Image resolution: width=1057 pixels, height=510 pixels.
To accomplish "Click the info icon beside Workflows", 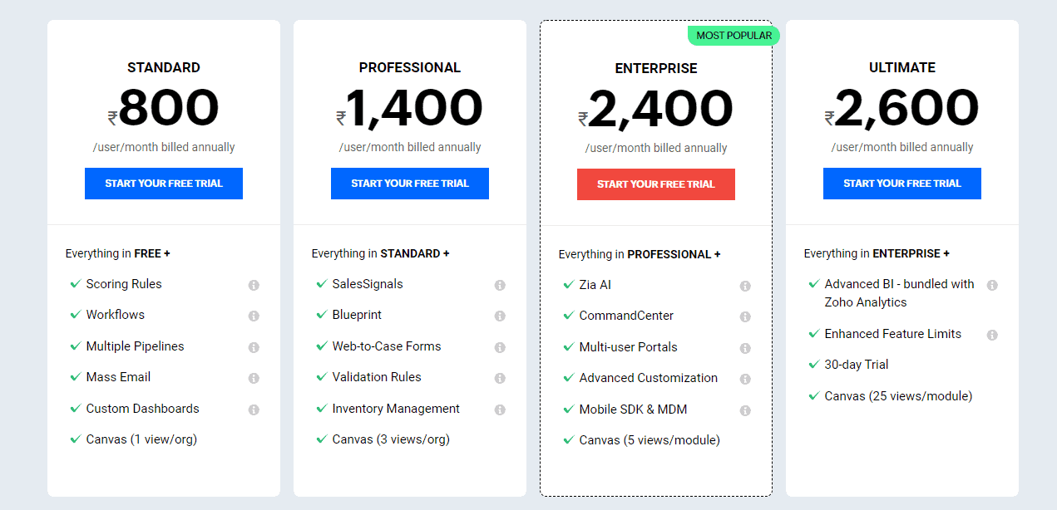I will pyautogui.click(x=254, y=316).
